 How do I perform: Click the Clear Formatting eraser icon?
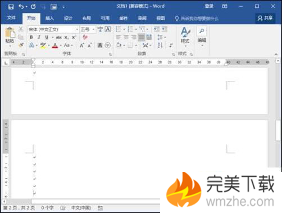85,37
